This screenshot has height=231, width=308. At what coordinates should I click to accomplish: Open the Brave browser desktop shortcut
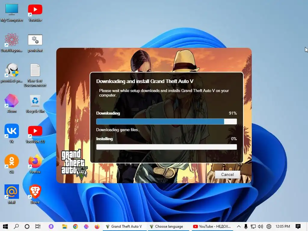click(x=35, y=194)
